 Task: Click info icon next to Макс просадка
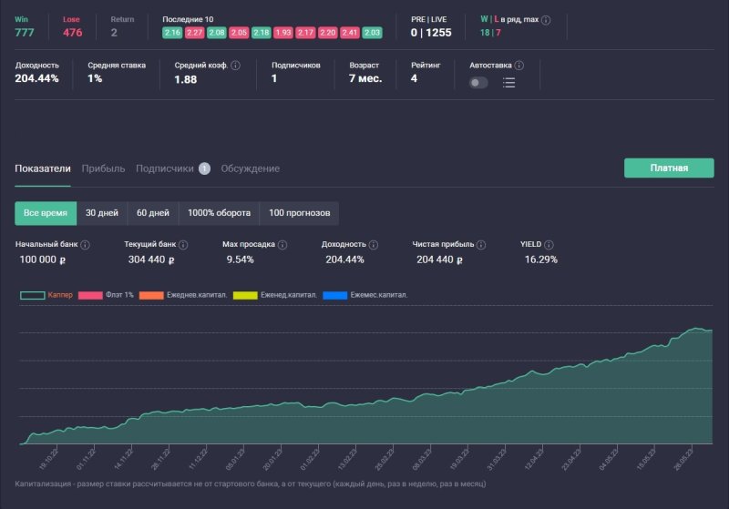pyautogui.click(x=282, y=245)
